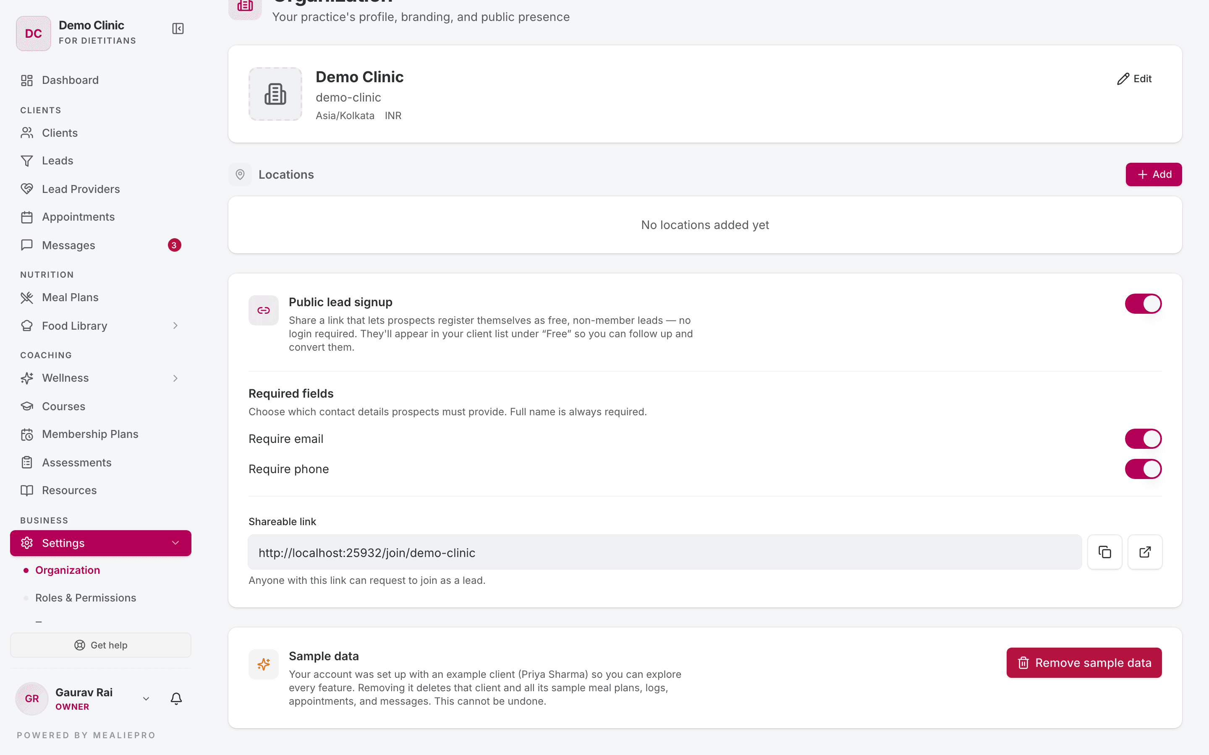Open notifications bell
Image resolution: width=1209 pixels, height=755 pixels.
[176, 698]
